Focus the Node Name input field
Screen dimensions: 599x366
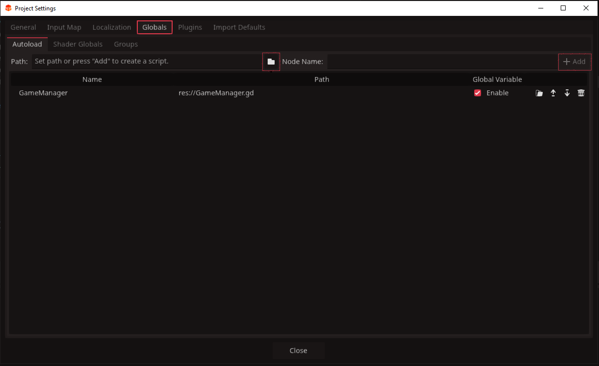pyautogui.click(x=442, y=62)
